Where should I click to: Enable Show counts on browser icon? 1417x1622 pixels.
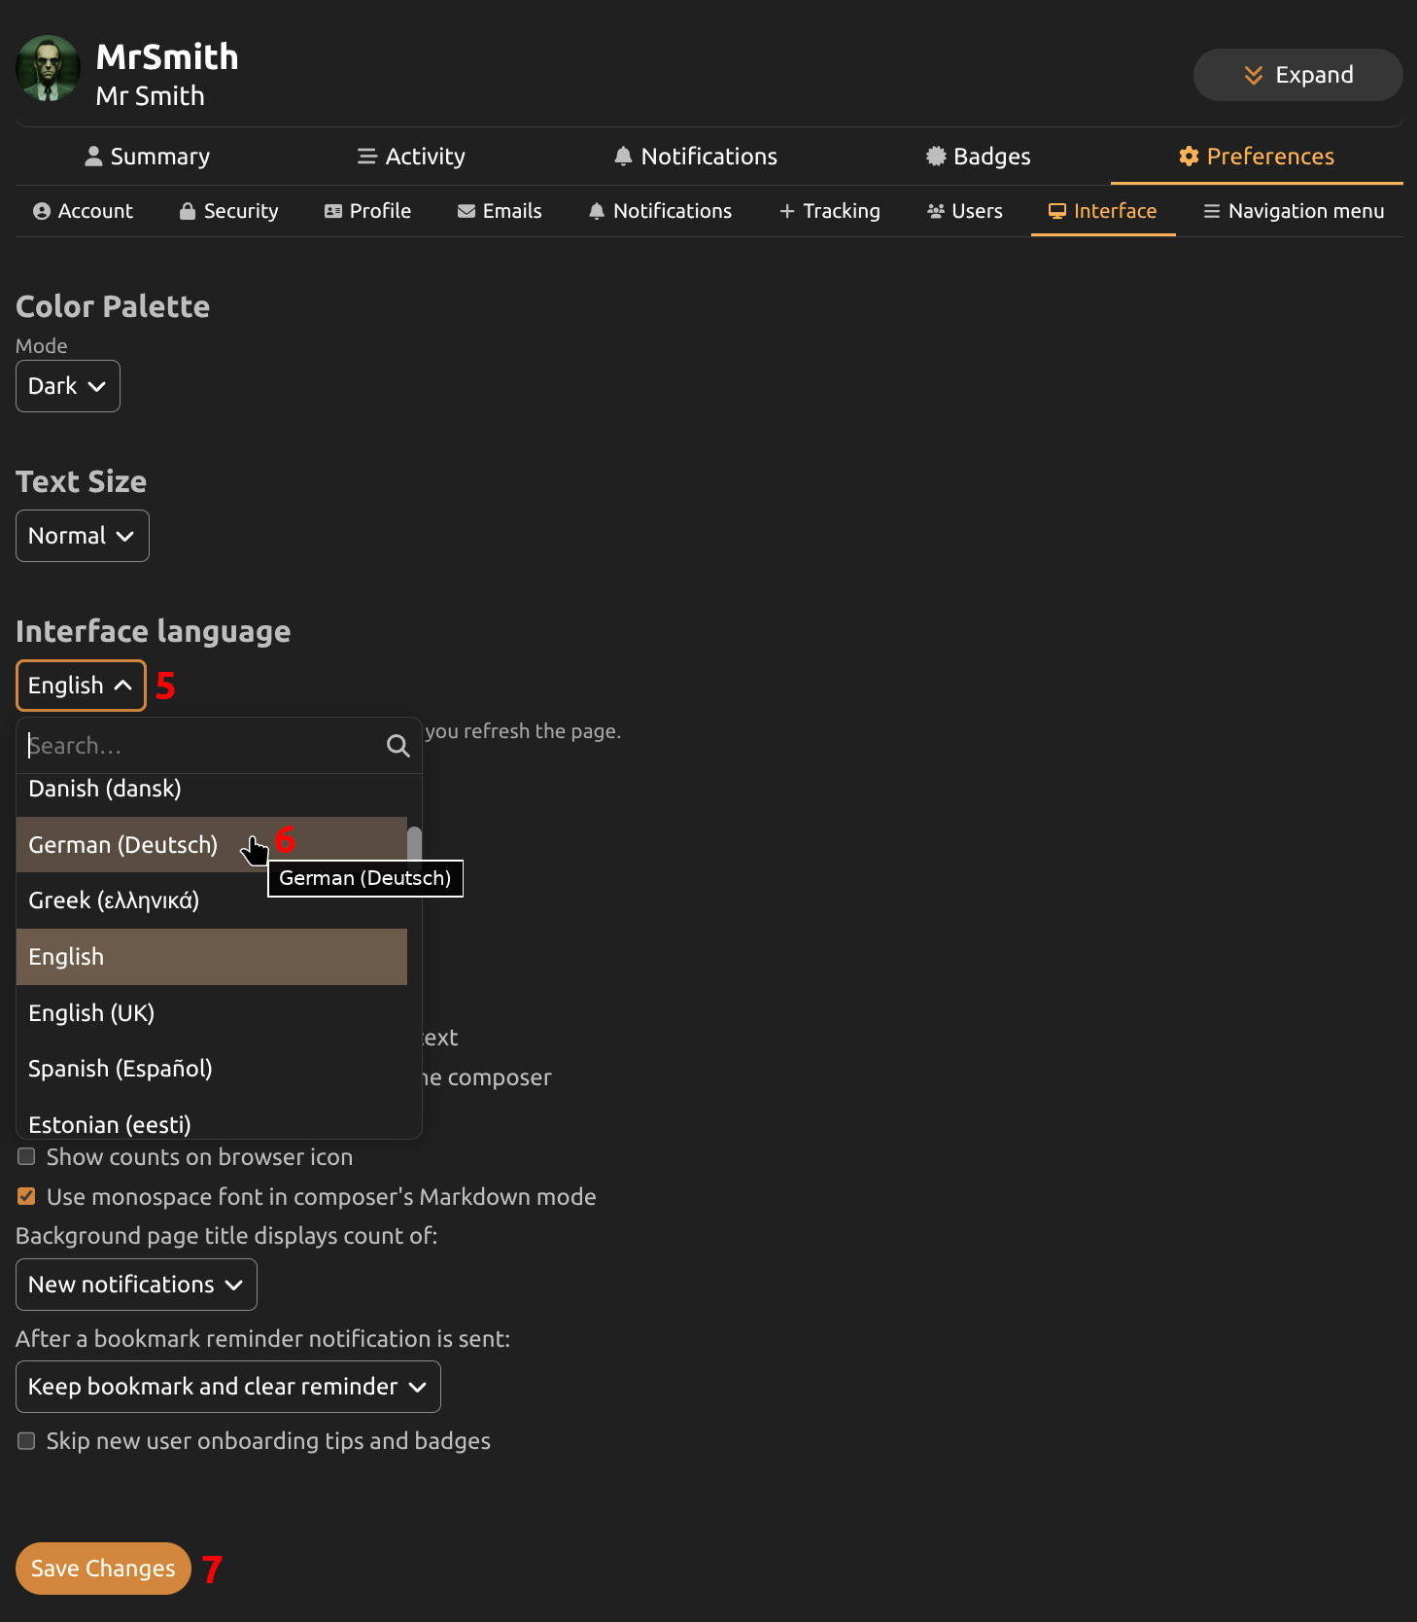tap(26, 1156)
